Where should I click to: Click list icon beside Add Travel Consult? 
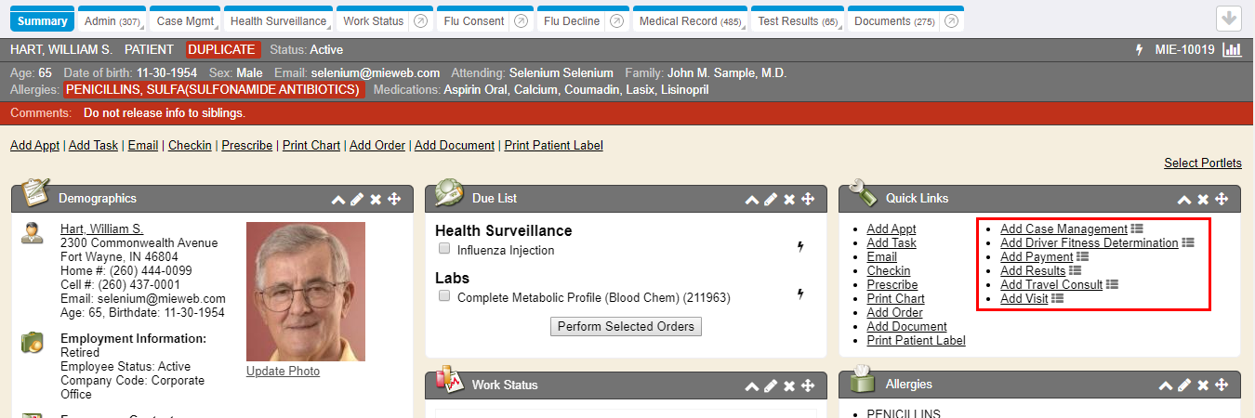tap(1112, 284)
